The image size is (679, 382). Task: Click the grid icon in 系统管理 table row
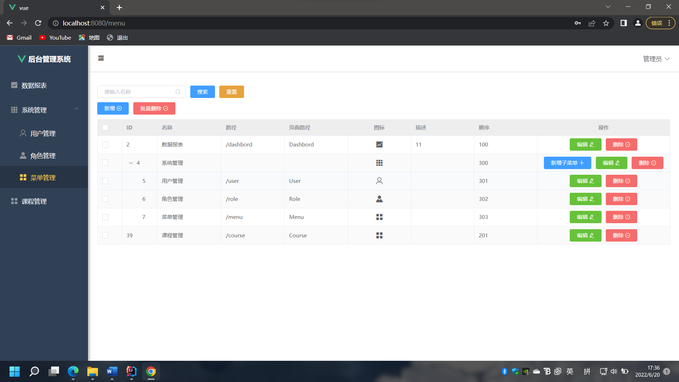379,163
